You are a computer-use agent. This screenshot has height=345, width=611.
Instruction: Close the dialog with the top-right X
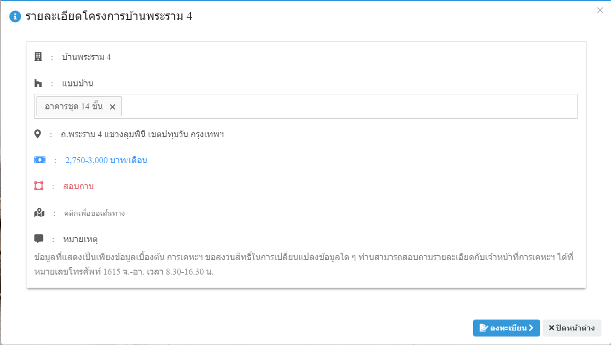coord(600,10)
